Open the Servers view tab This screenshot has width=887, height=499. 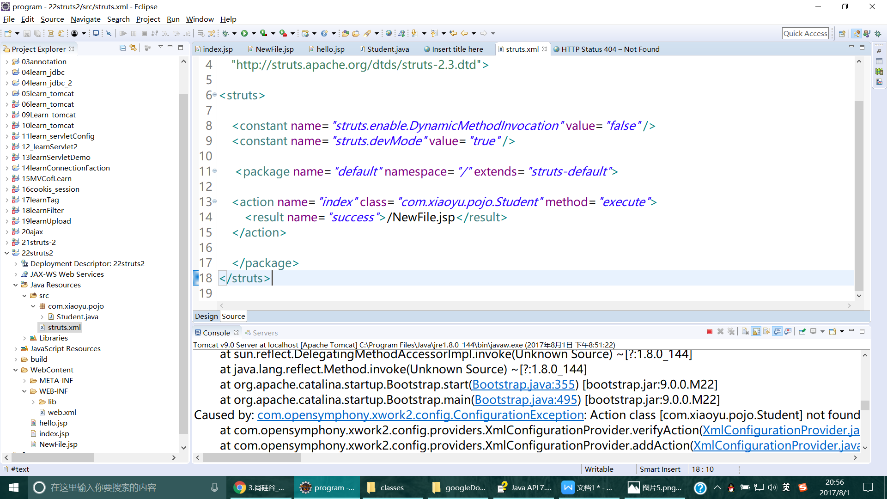pyautogui.click(x=261, y=333)
